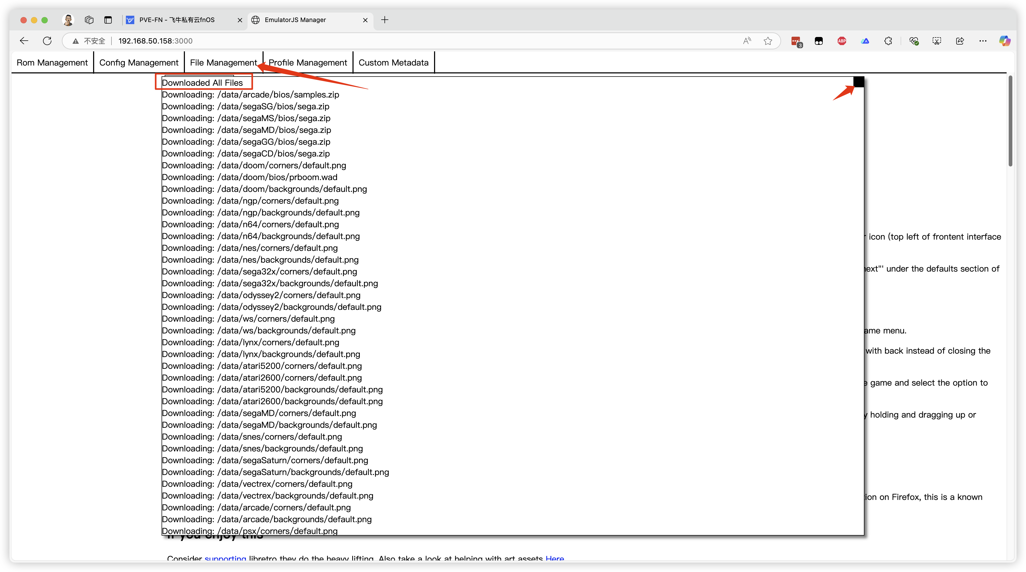Viewport: 1026px width, 572px height.
Task: Select the /data/n64/backgrounds/default.png log line
Action: 261,236
